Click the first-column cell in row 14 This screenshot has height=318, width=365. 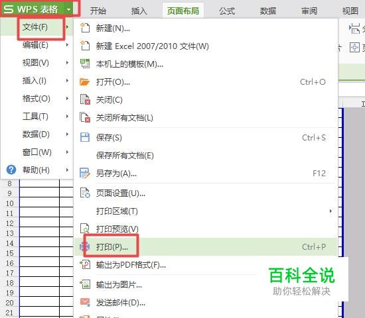[x=39, y=242]
